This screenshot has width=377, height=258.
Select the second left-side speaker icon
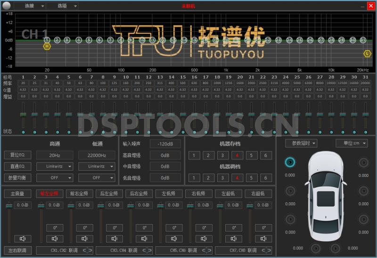click(290, 191)
